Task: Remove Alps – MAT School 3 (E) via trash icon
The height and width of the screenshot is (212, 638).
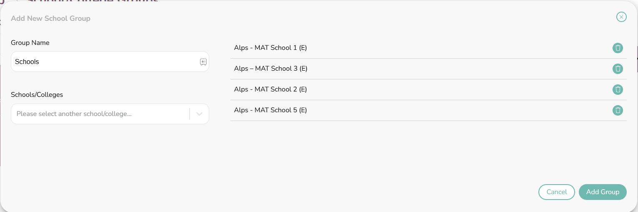Action: pyautogui.click(x=618, y=69)
